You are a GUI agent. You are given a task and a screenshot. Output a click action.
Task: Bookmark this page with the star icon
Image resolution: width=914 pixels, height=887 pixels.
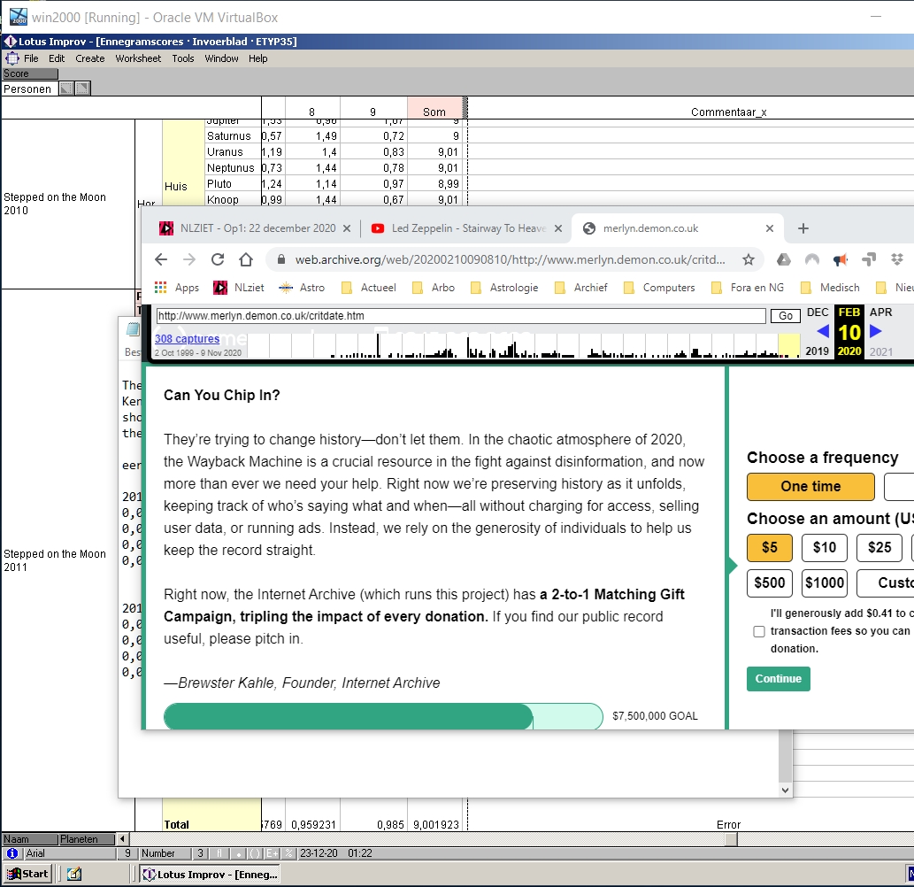tap(749, 259)
